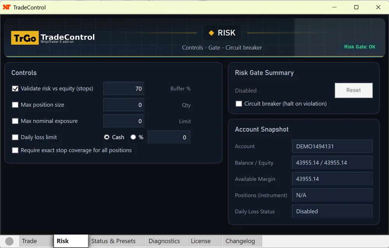Click the Buffer % input field
The image size is (389, 248).
(124, 89)
